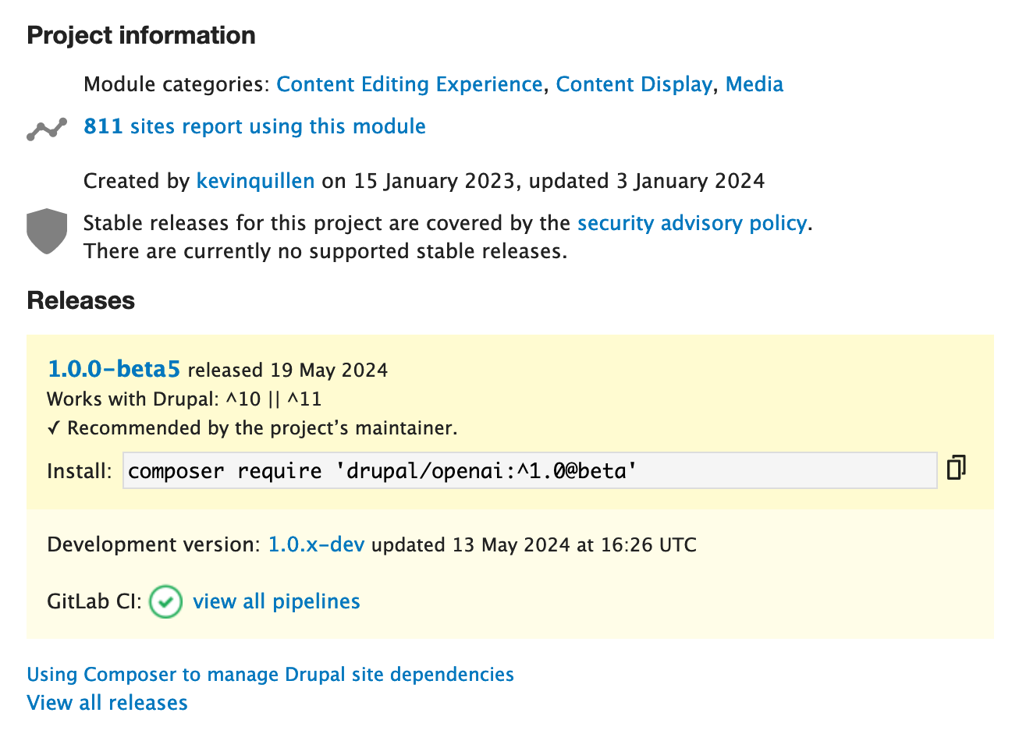Open Using Composer to manage dependencies guide
Image resolution: width=1019 pixels, height=741 pixels.
click(x=270, y=674)
